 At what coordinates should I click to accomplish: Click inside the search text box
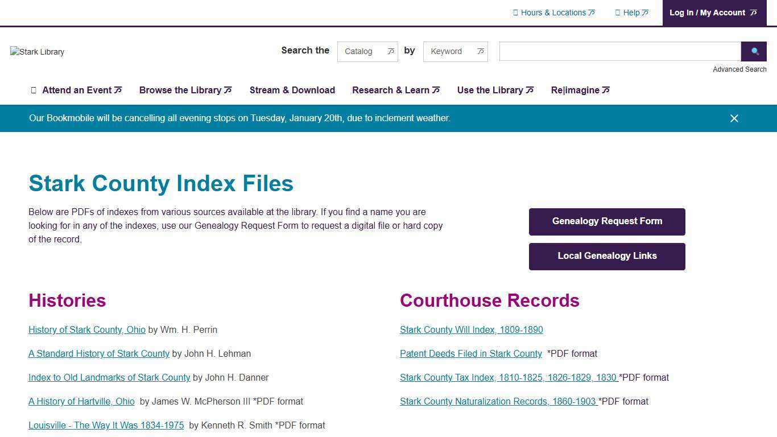619,51
